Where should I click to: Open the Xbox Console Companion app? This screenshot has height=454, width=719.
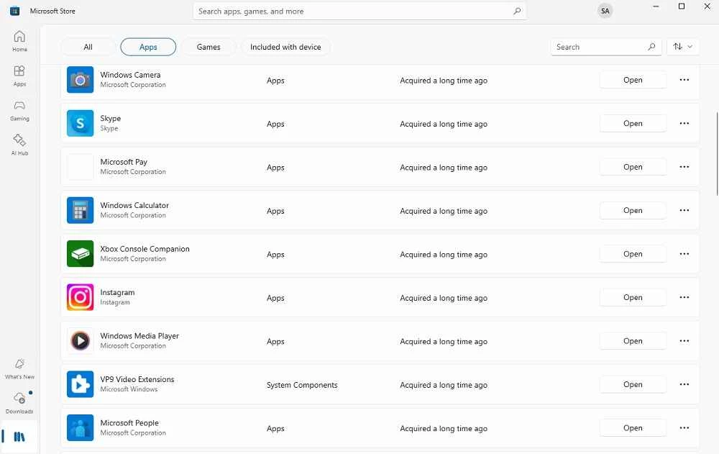(x=633, y=254)
